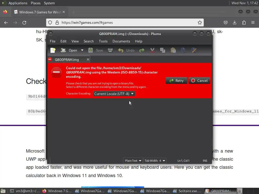Click the Find and Replace icon
This screenshot has width=259, height=194.
tap(194, 50)
